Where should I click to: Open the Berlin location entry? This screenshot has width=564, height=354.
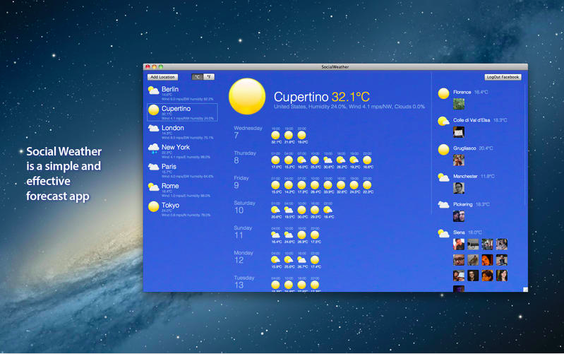click(x=182, y=93)
